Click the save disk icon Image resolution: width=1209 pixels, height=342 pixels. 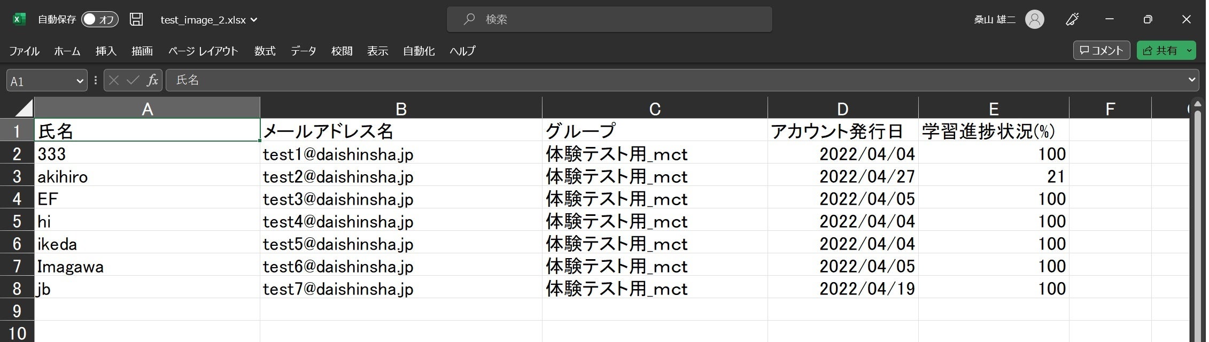point(136,20)
